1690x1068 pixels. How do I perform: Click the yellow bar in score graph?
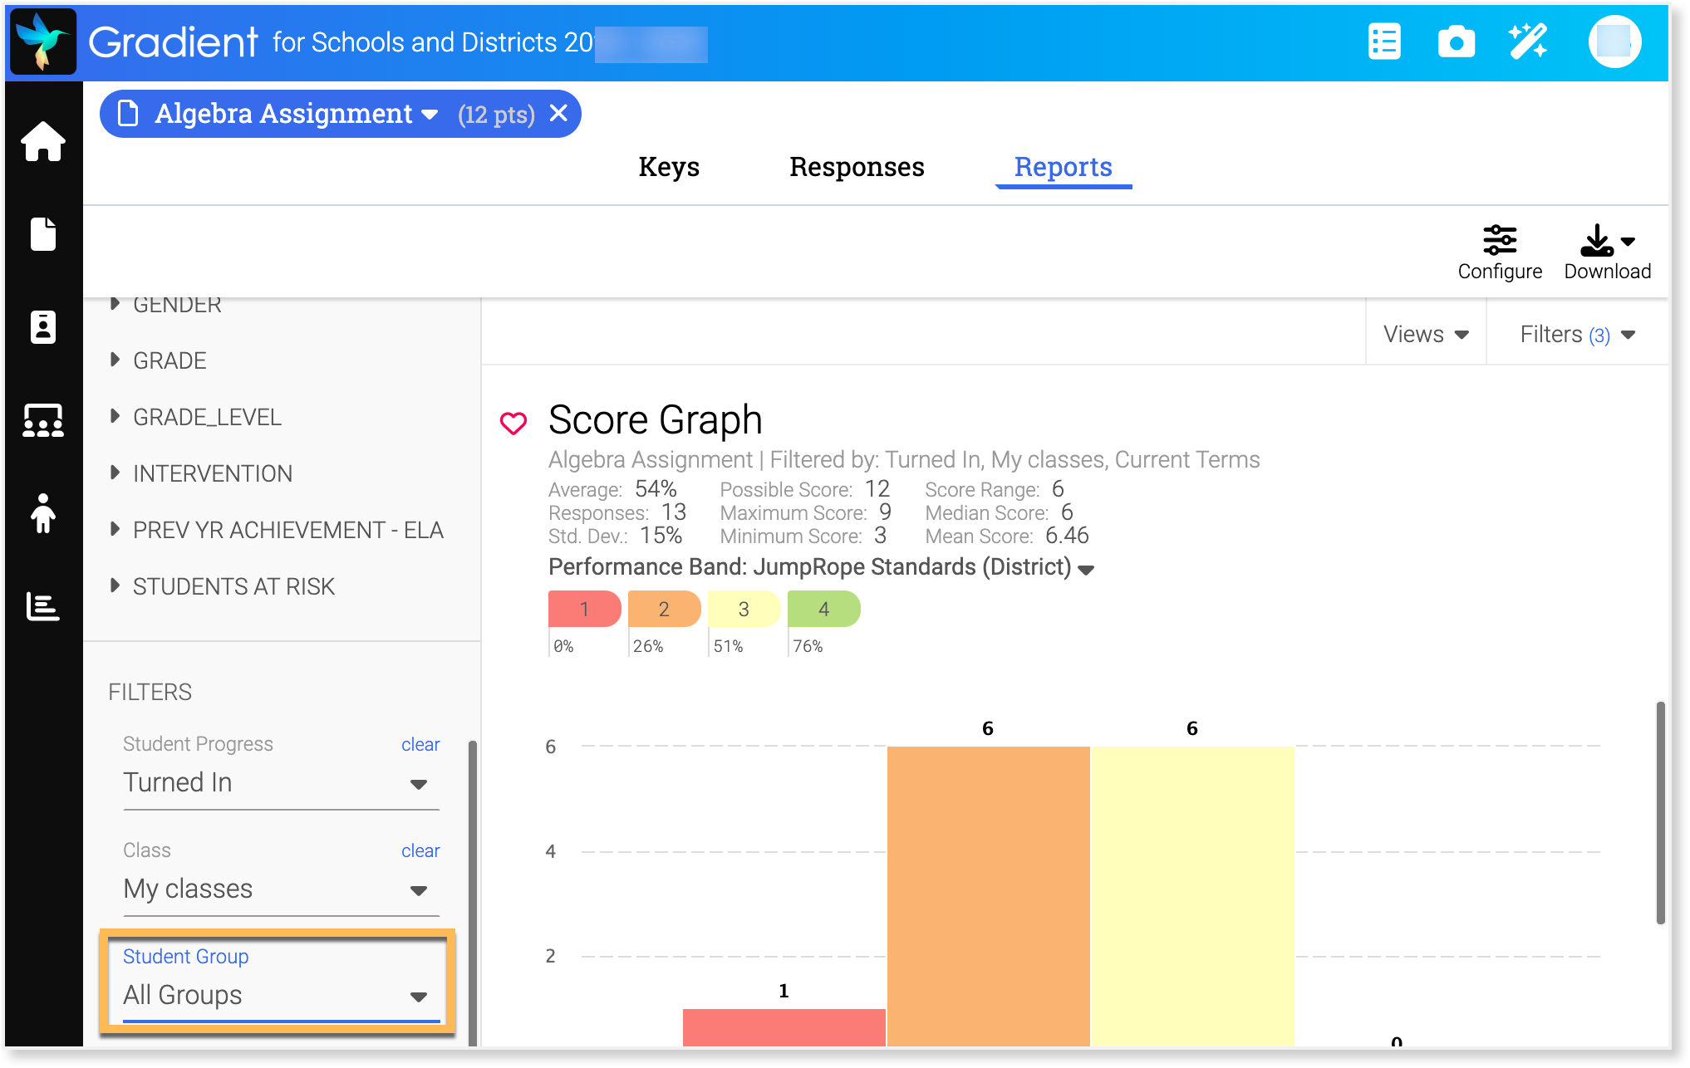coord(1192,896)
